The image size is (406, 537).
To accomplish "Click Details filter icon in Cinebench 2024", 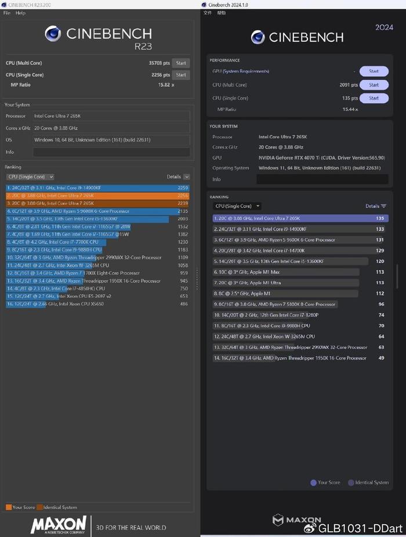I will pos(383,206).
